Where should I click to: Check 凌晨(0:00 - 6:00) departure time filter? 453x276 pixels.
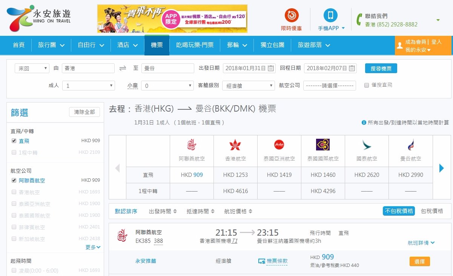(x=14, y=270)
